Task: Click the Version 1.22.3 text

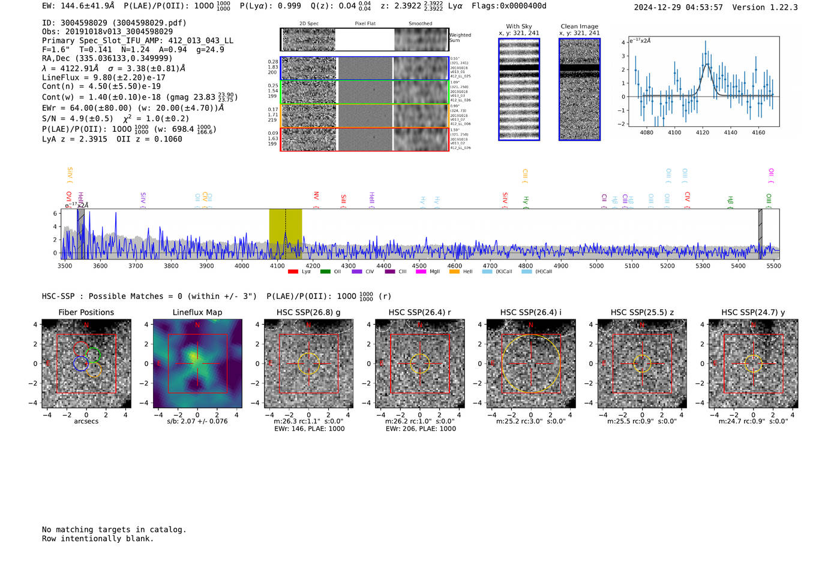Action: pos(765,7)
